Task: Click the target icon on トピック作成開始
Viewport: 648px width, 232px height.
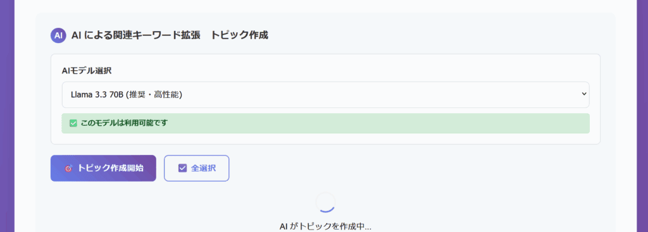Action: point(68,168)
